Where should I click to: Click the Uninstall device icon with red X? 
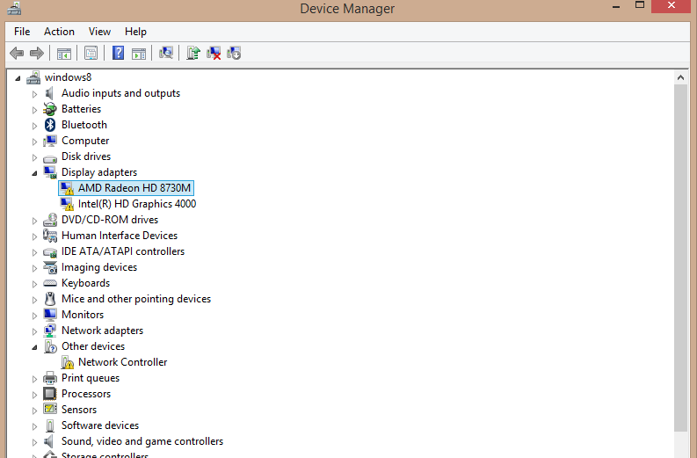(x=214, y=53)
